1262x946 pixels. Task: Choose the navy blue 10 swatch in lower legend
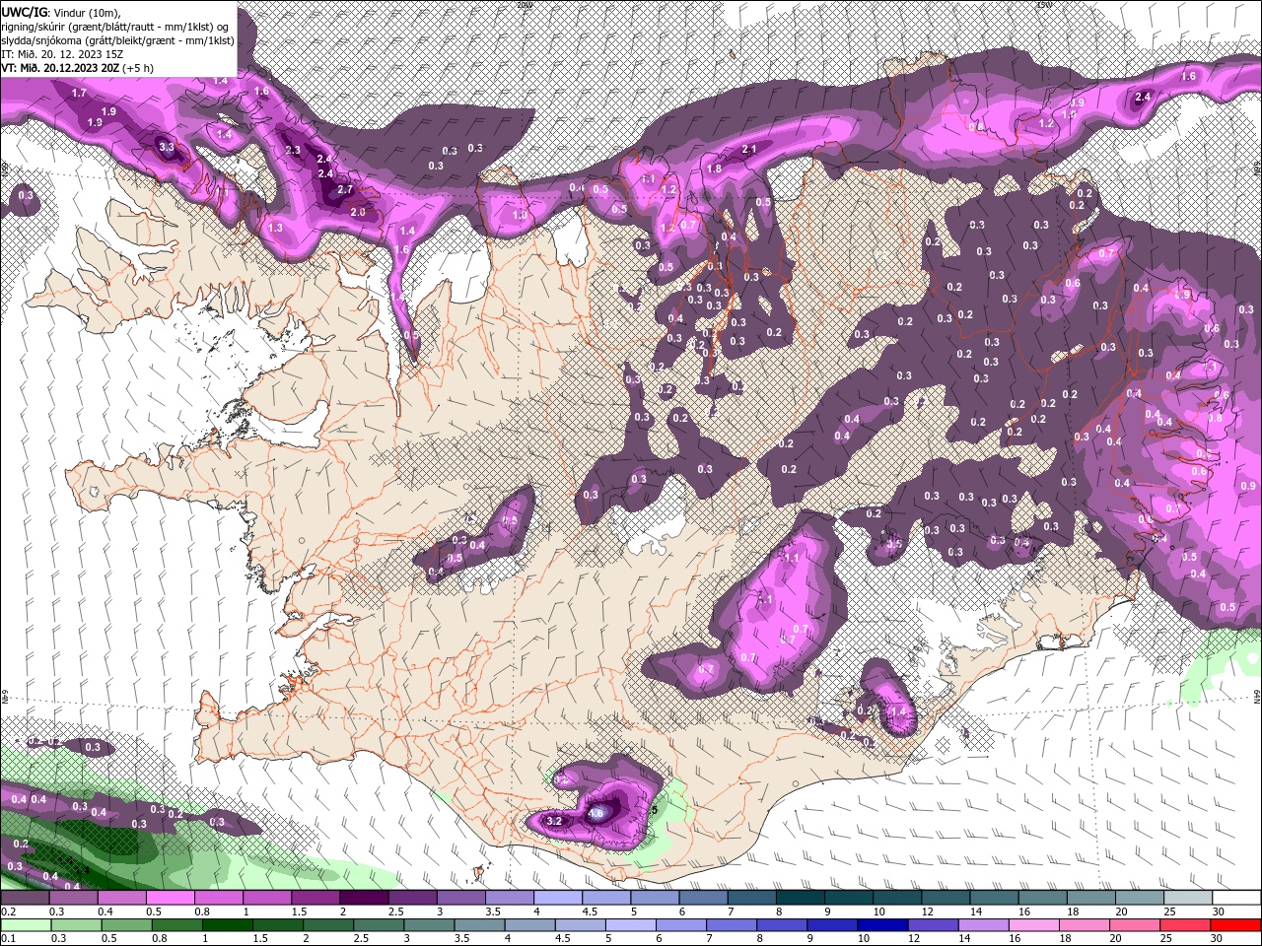(880, 925)
